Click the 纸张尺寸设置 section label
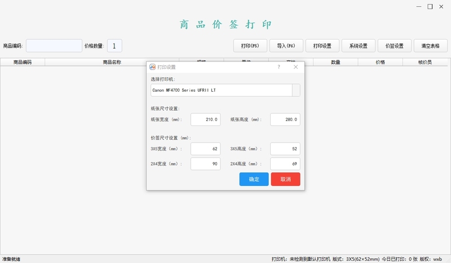Screen dimensions: 451x263 165,109
